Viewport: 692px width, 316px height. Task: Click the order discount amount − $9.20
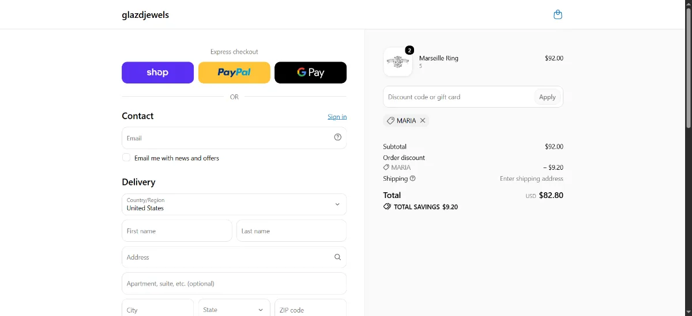coord(553,167)
